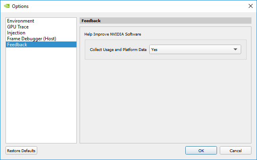Viewport: 257px width, 160px height.
Task: Click the Help Improve NVIDIA Software label
Action: pos(113,34)
